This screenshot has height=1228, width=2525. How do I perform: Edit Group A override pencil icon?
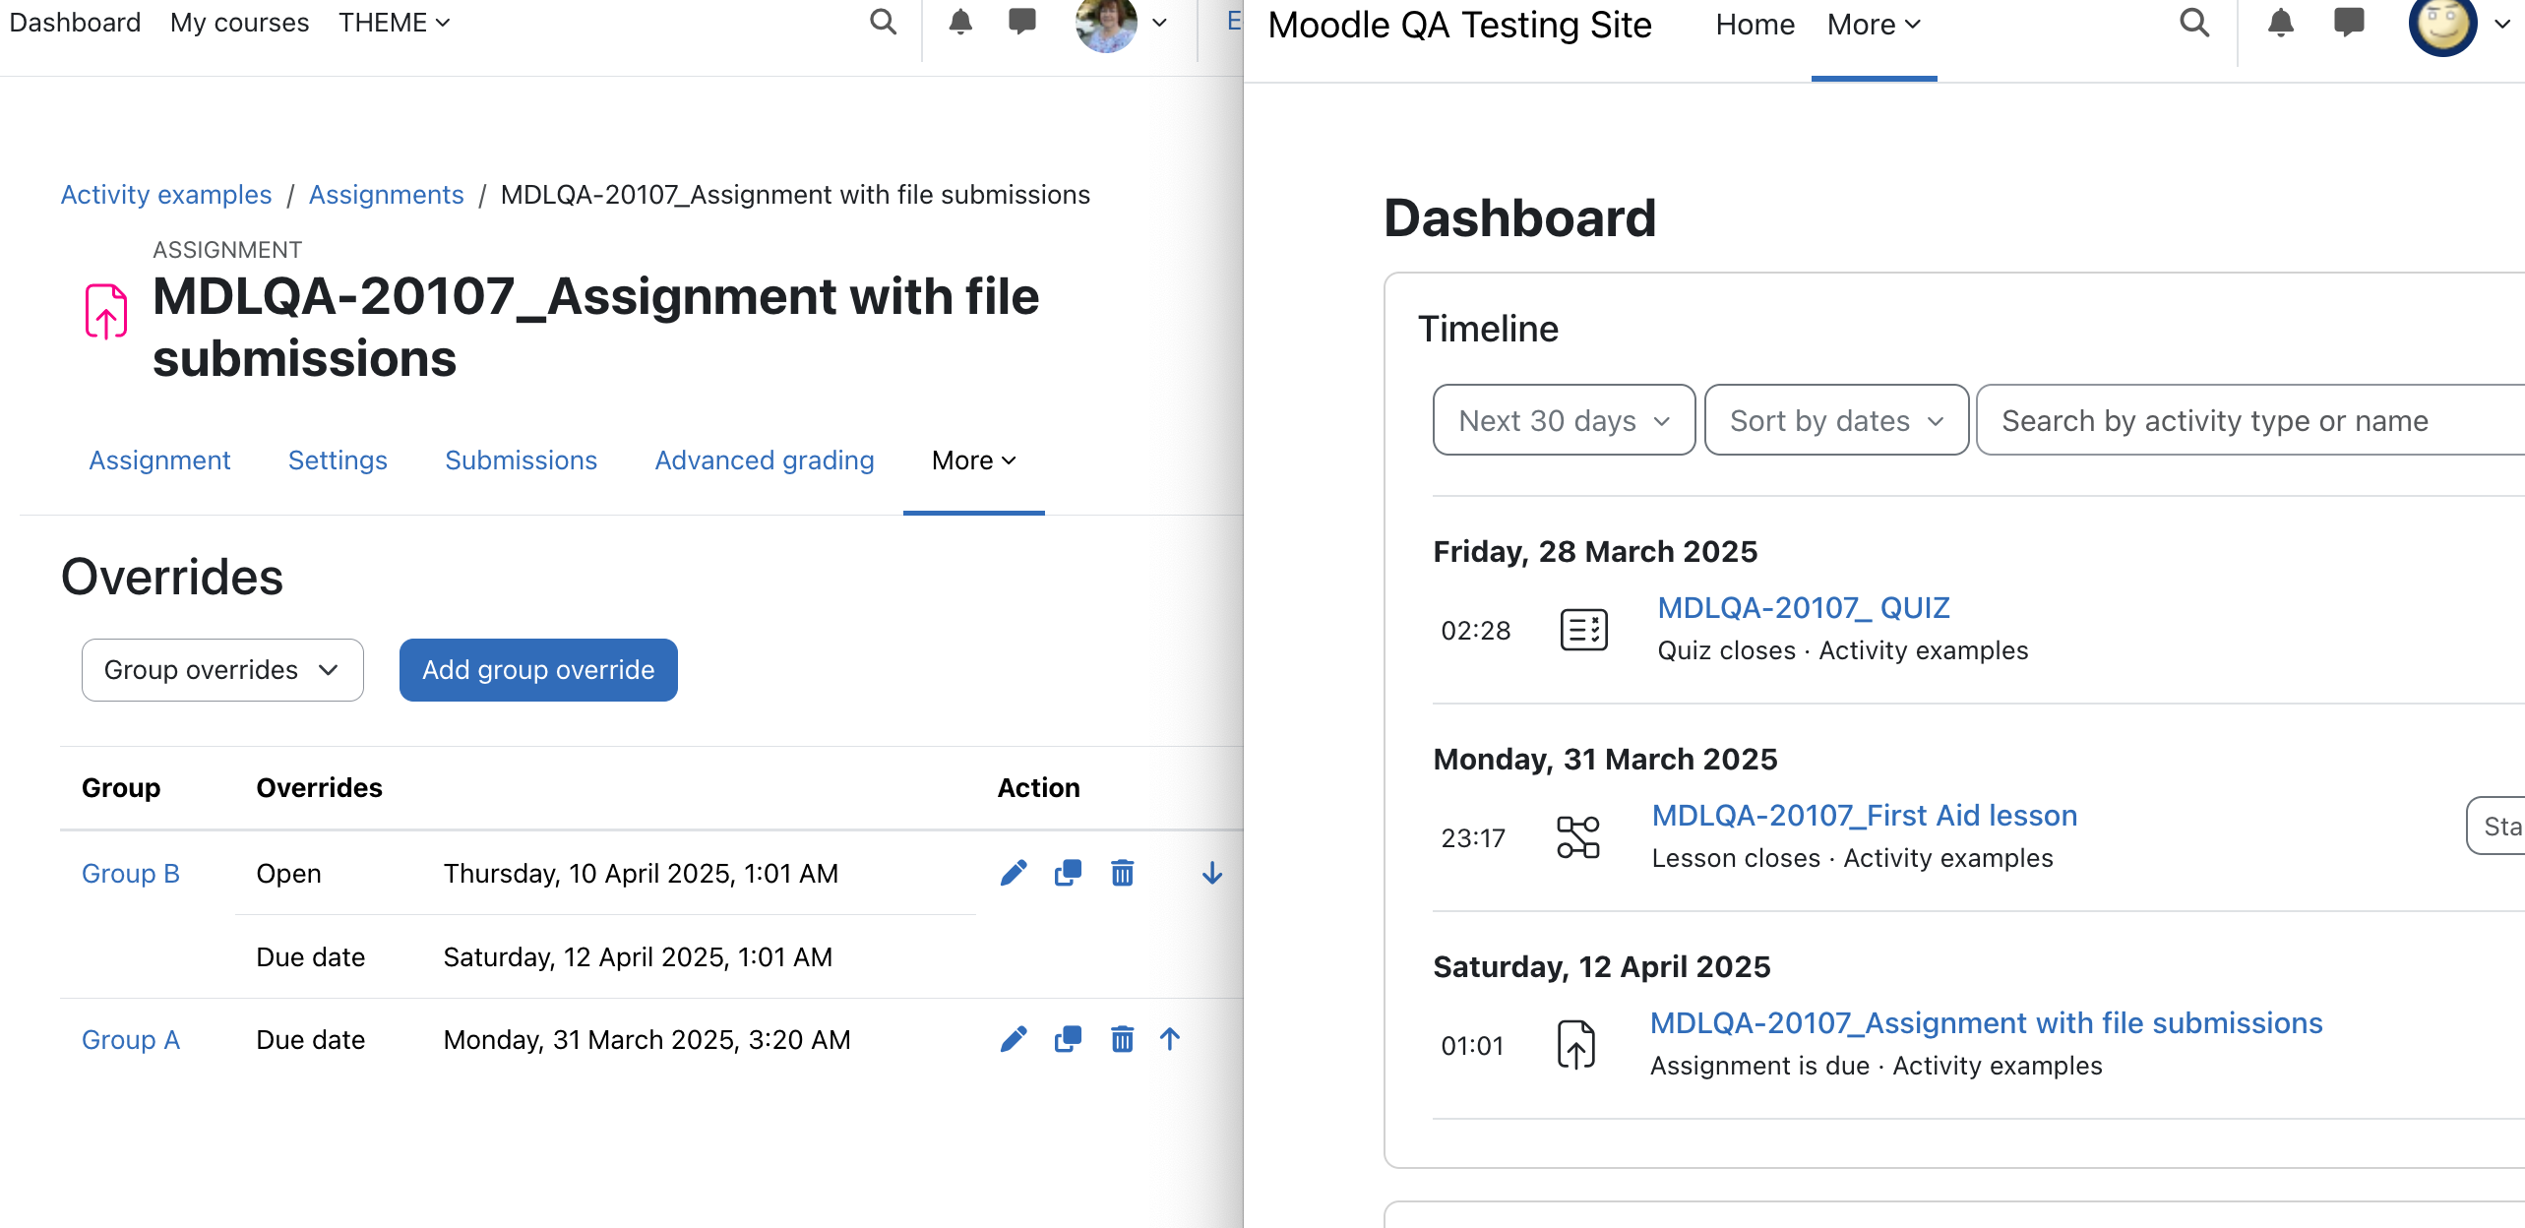coord(1013,1039)
